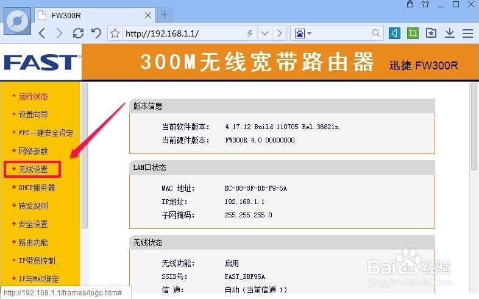Click the sidebar vertical scrollbar

[85, 156]
